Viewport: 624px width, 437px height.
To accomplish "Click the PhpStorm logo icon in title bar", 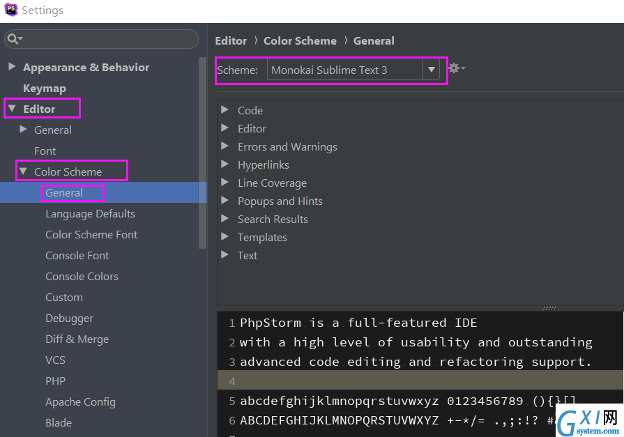I will (10, 10).
